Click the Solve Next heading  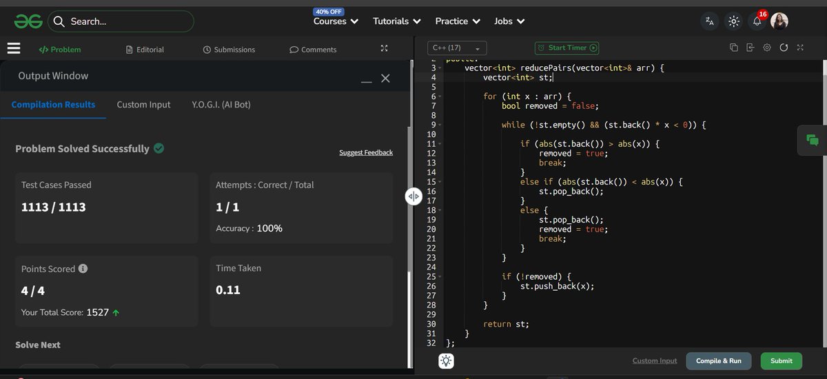tap(38, 345)
